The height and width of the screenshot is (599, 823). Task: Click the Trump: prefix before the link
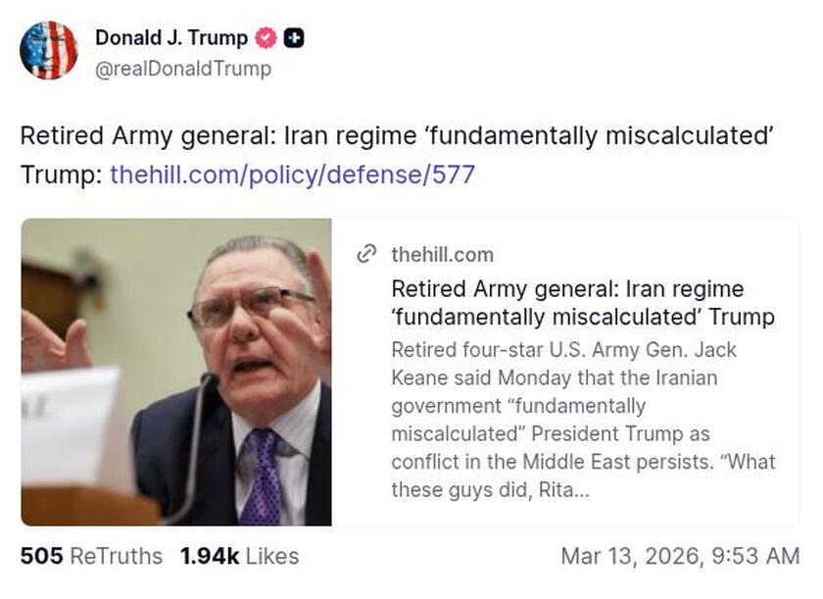coord(59,176)
